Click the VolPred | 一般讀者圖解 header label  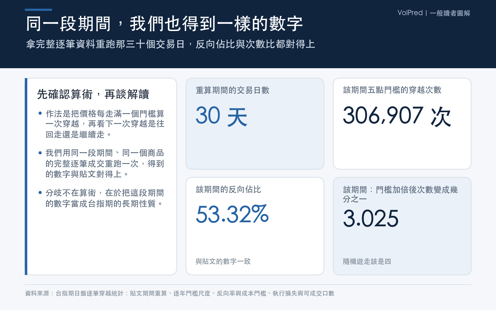pyautogui.click(x=434, y=13)
